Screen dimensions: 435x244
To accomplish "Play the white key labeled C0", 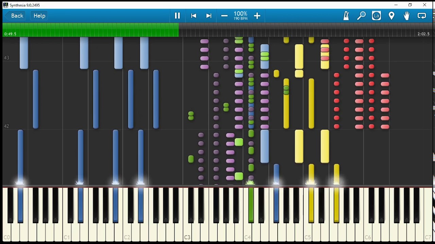I will pos(7,232).
